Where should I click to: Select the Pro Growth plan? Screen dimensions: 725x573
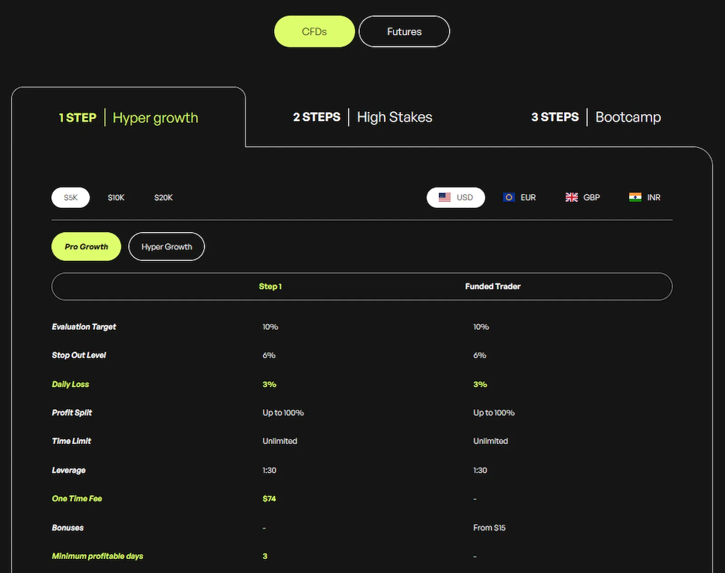tap(86, 246)
